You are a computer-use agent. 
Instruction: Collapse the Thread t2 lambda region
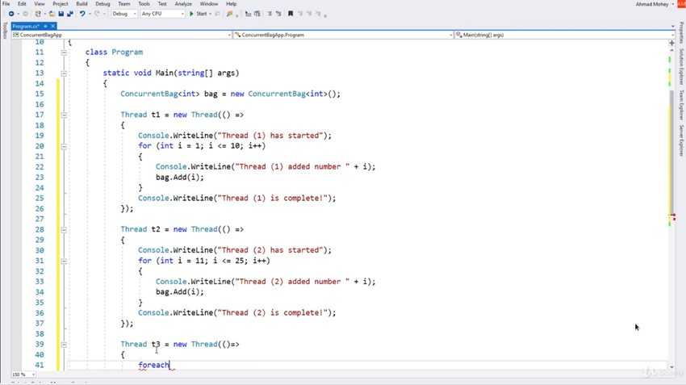click(64, 230)
